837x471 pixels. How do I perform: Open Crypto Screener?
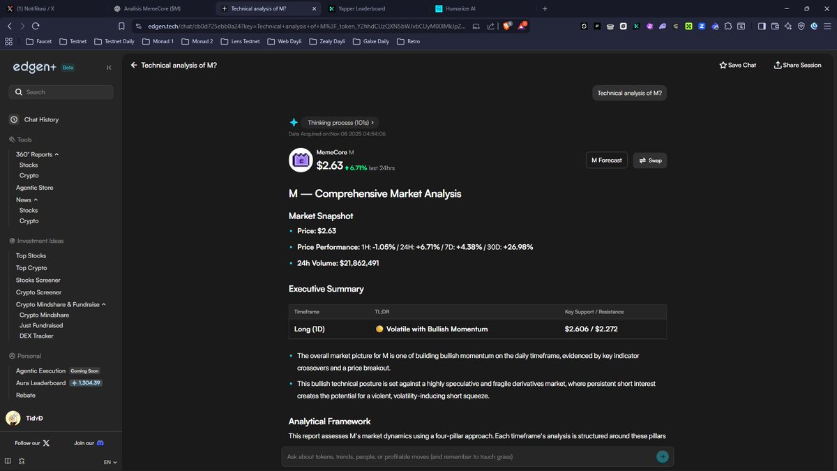[38, 292]
